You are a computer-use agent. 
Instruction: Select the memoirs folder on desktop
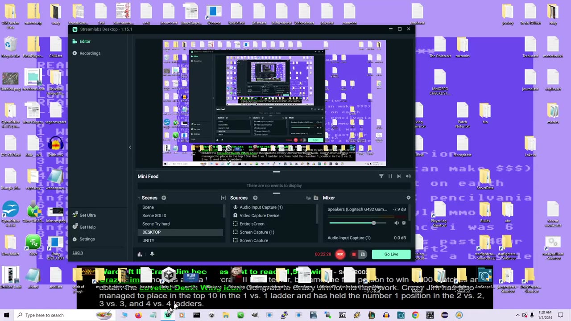point(462,47)
